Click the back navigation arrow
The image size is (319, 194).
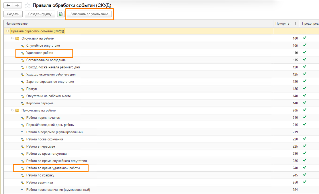[x=8, y=5]
